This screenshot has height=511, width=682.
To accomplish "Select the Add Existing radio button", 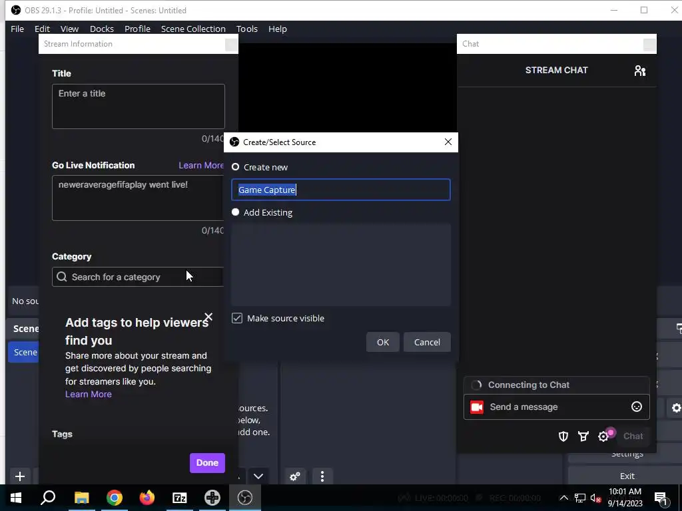I will point(235,212).
